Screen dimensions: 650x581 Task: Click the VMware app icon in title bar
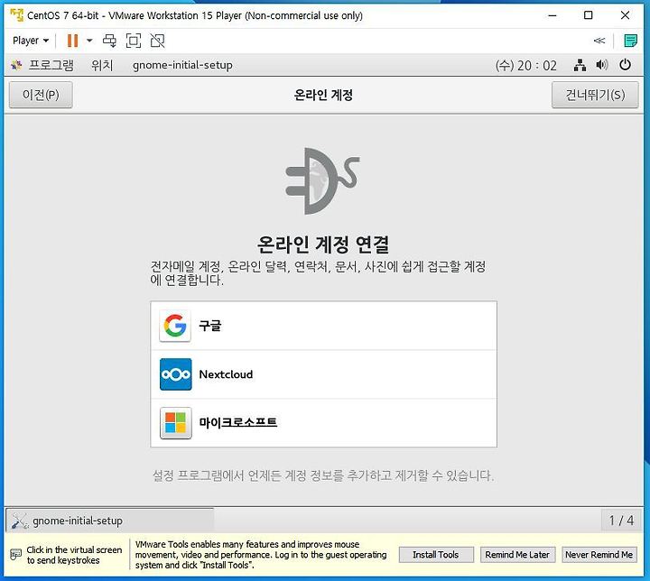pos(16,15)
